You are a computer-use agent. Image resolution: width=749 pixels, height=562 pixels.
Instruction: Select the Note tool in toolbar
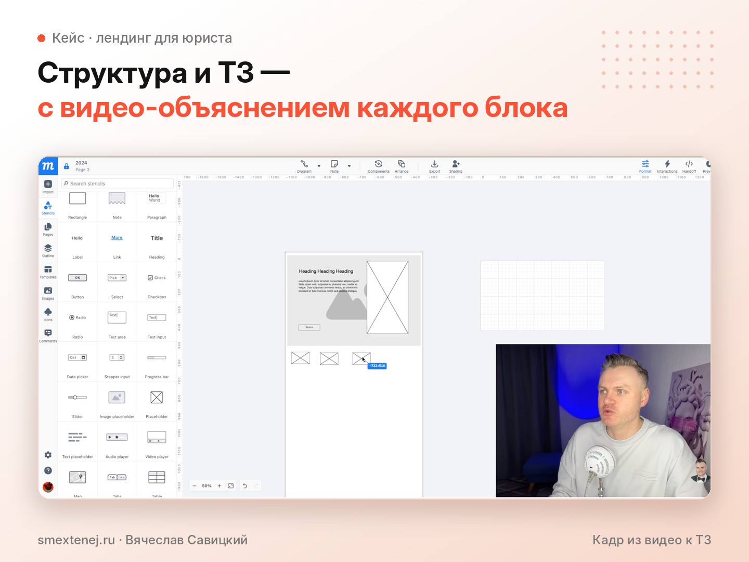coord(334,166)
